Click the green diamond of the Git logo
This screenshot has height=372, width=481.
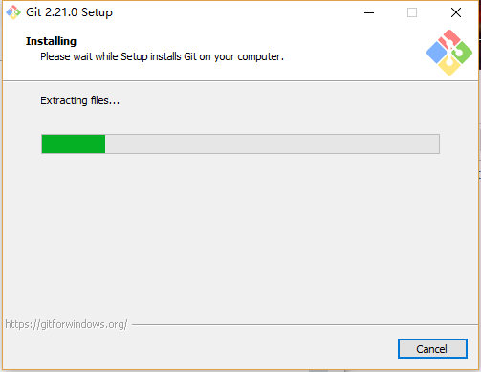click(x=463, y=53)
